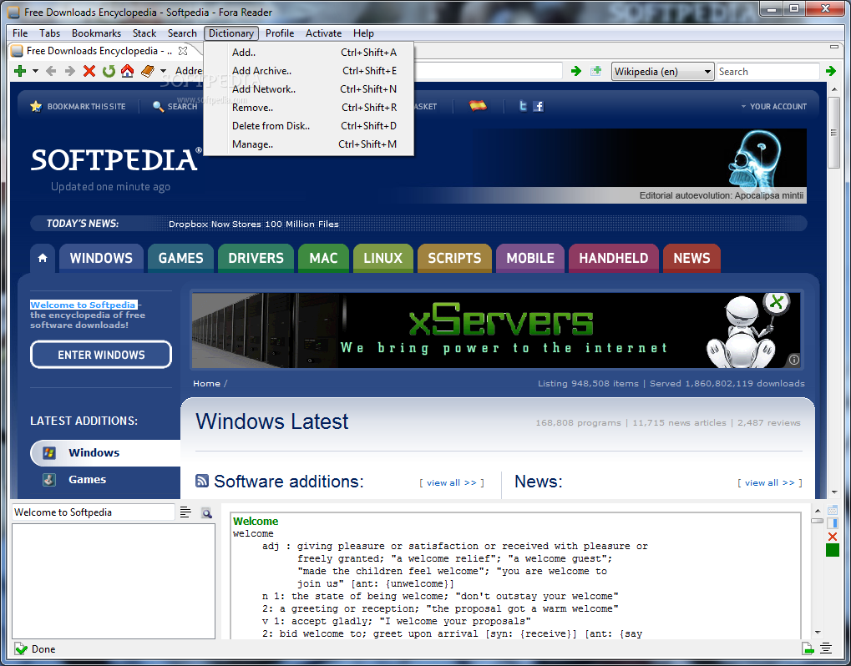The image size is (851, 666).
Task: Select 'Add..' in Dictionary menu
Action: [x=308, y=53]
